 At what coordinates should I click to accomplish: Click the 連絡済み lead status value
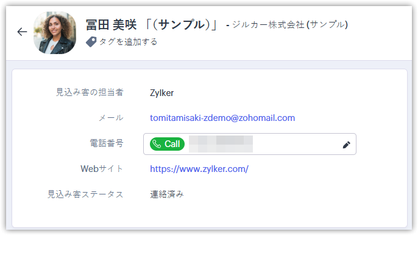click(167, 194)
